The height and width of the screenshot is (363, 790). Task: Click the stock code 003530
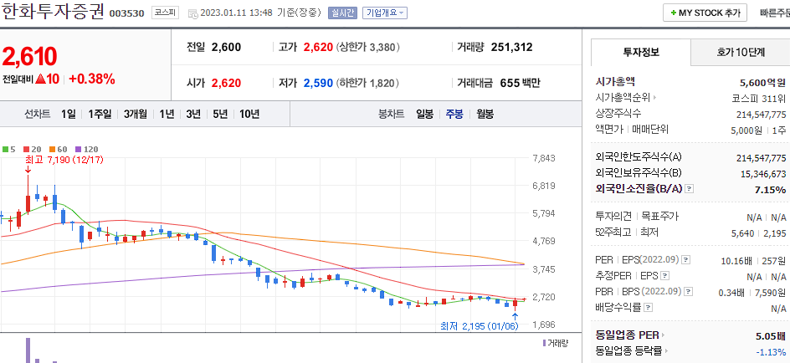(126, 14)
